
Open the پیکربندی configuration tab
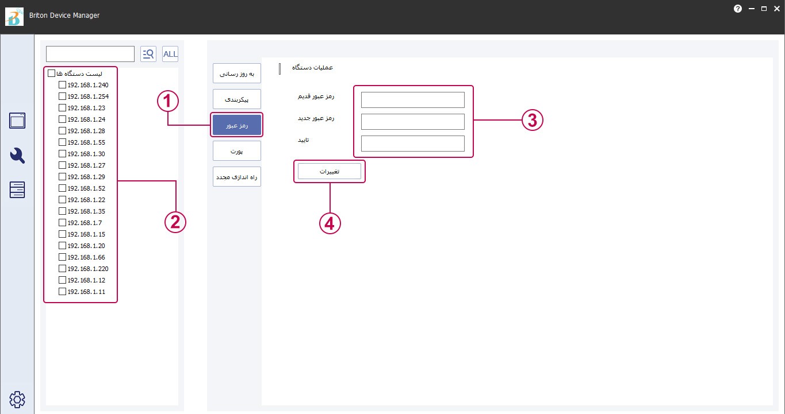point(237,99)
